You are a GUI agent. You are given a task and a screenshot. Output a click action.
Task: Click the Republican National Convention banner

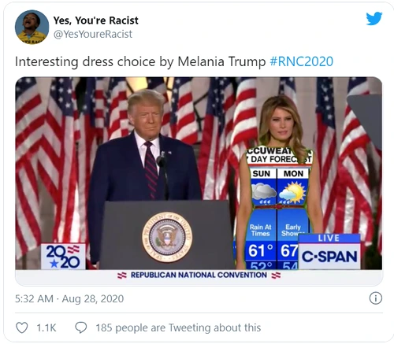pos(199,275)
